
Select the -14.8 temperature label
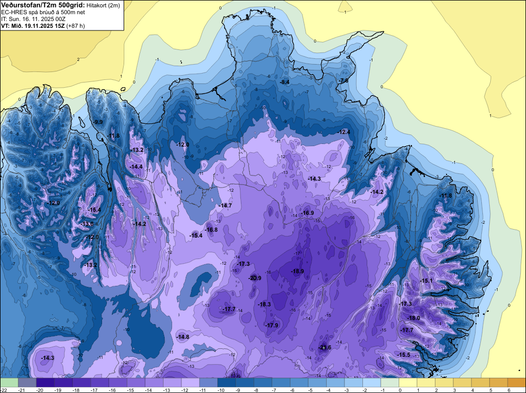[183, 337]
